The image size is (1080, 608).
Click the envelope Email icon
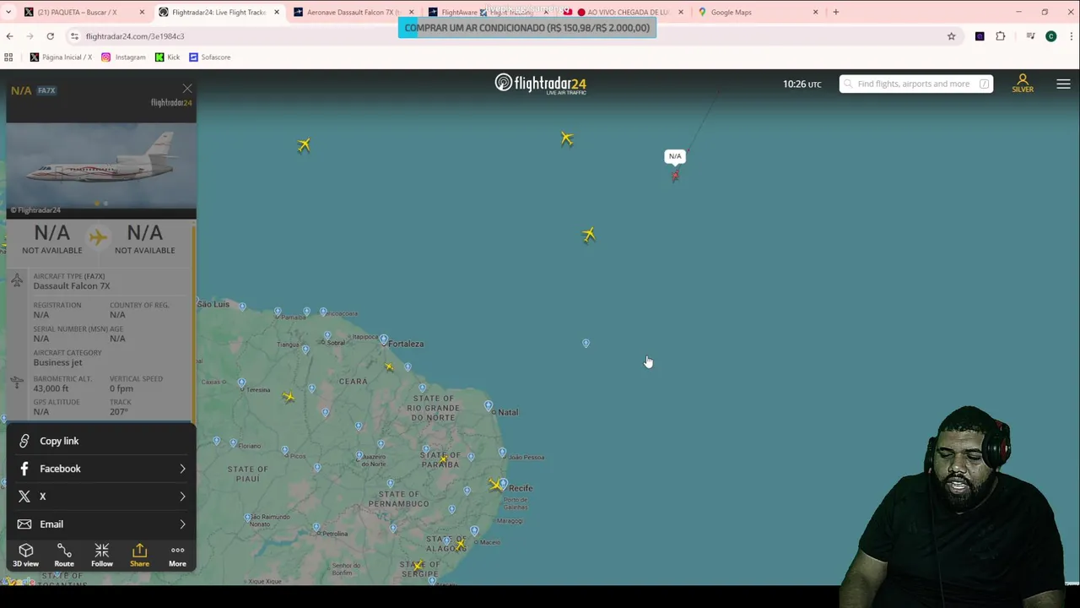24,524
